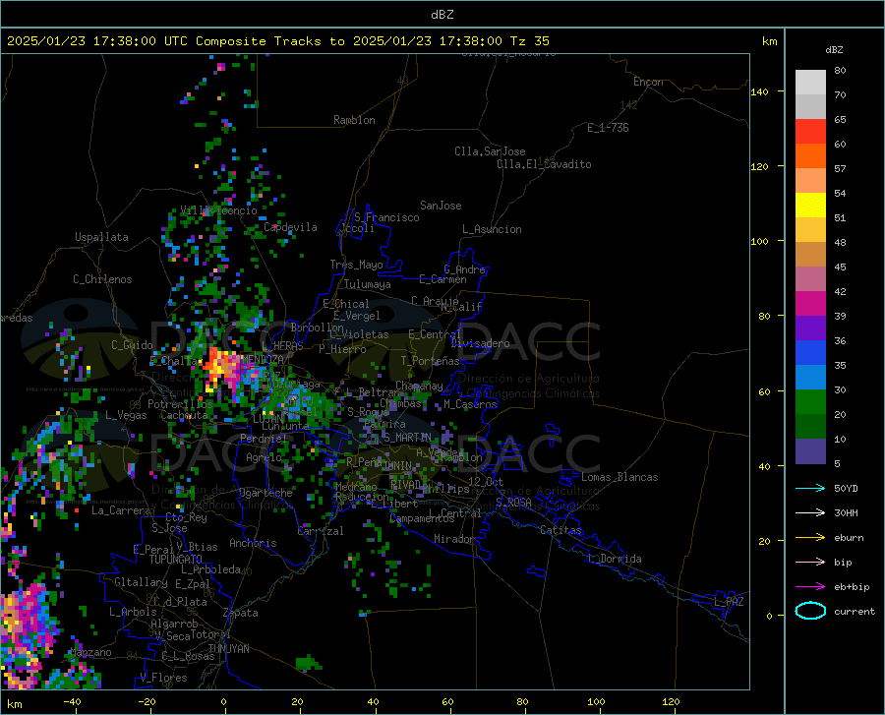The height and width of the screenshot is (715, 885).
Task: Click the V_Flores label
Action: click(x=163, y=678)
